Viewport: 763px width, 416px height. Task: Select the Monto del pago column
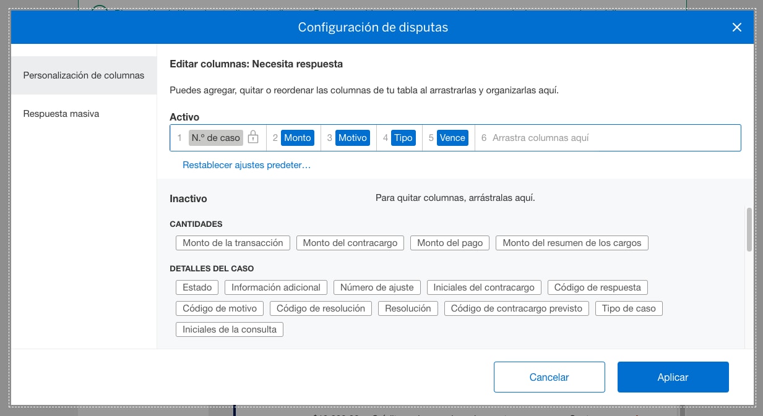(x=449, y=242)
